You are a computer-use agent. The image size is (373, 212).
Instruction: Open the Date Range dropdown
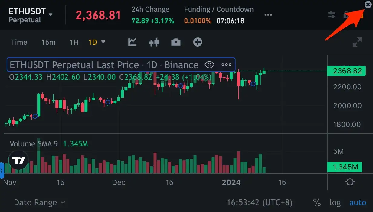click(x=40, y=202)
